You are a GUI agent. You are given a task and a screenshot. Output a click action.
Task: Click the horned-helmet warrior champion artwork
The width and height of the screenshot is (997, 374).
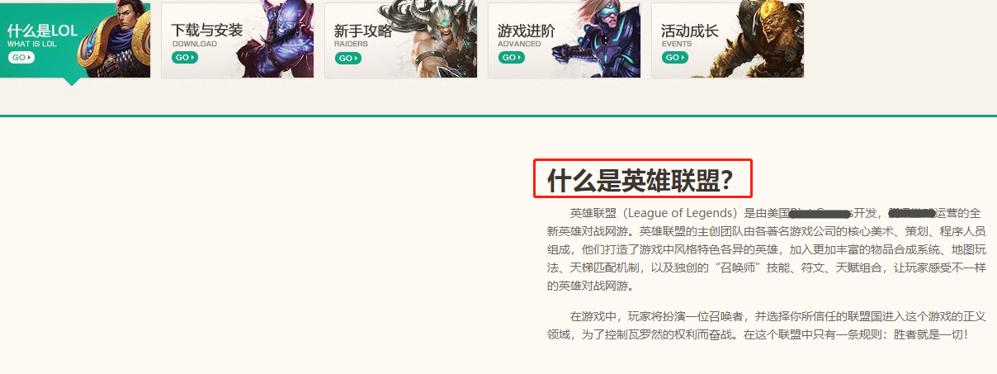click(x=432, y=40)
